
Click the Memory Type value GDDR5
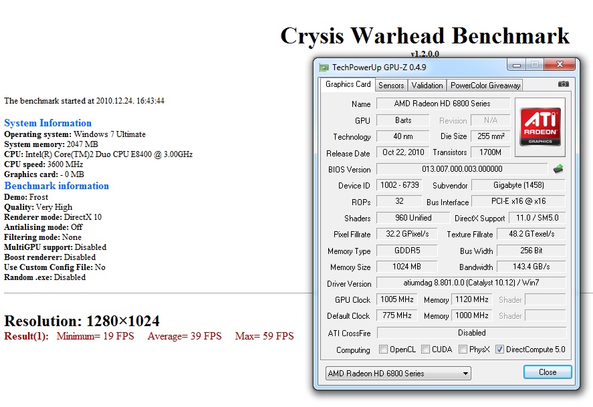[407, 251]
